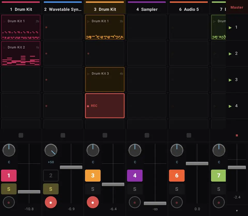Stop all clips with Master red square
This screenshot has height=216, width=248.
[237, 135]
